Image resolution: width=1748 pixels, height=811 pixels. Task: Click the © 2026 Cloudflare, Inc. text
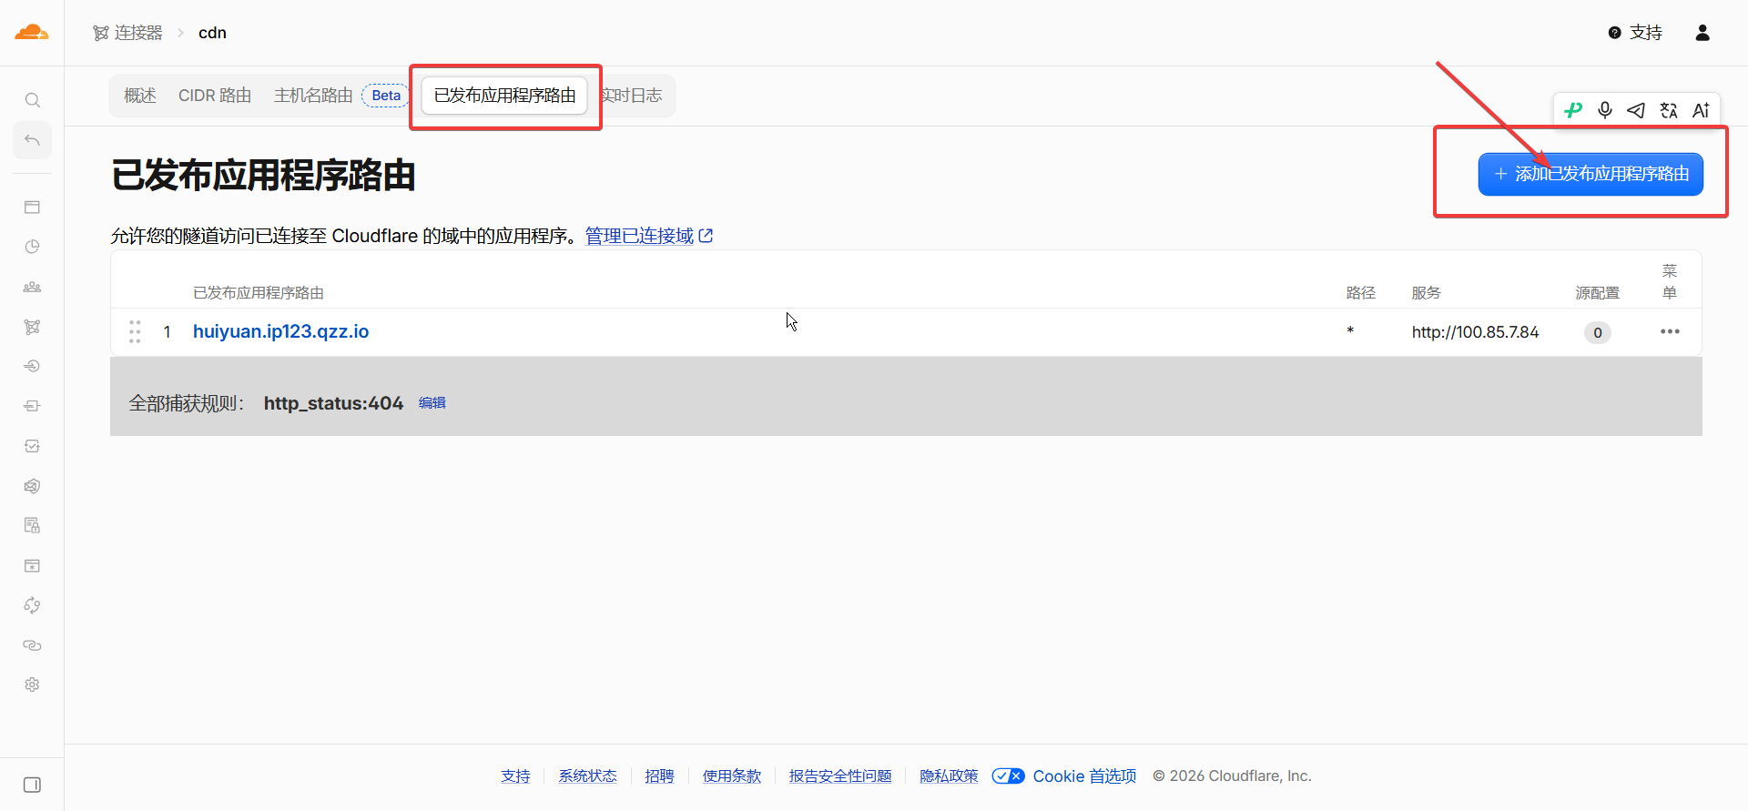point(1232,776)
